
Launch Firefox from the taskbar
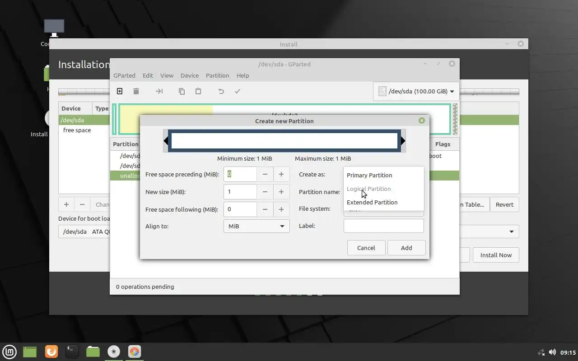[x=51, y=352]
